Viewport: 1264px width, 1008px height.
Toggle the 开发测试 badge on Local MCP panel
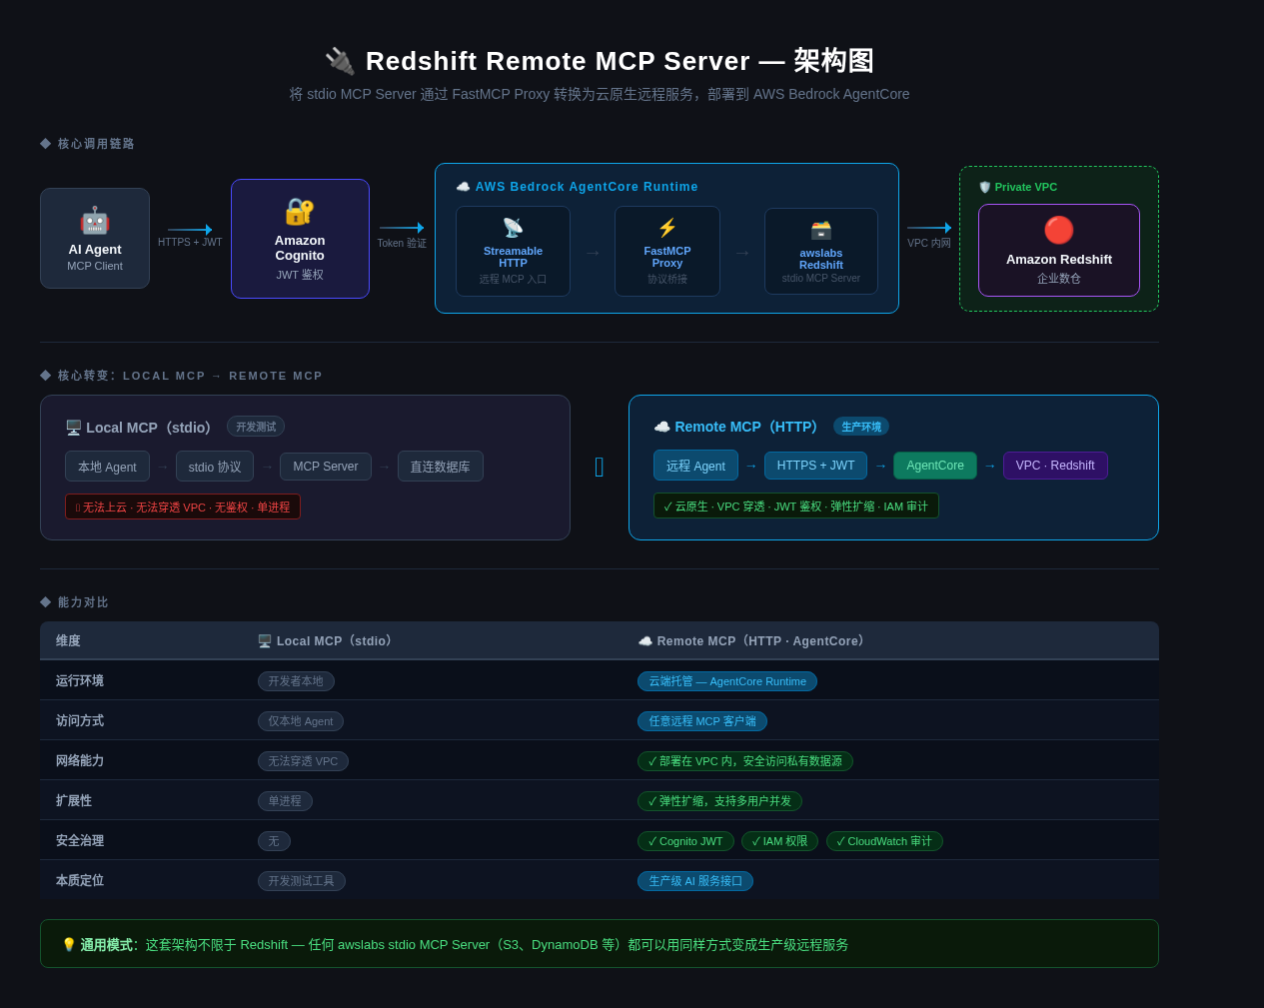click(x=255, y=427)
